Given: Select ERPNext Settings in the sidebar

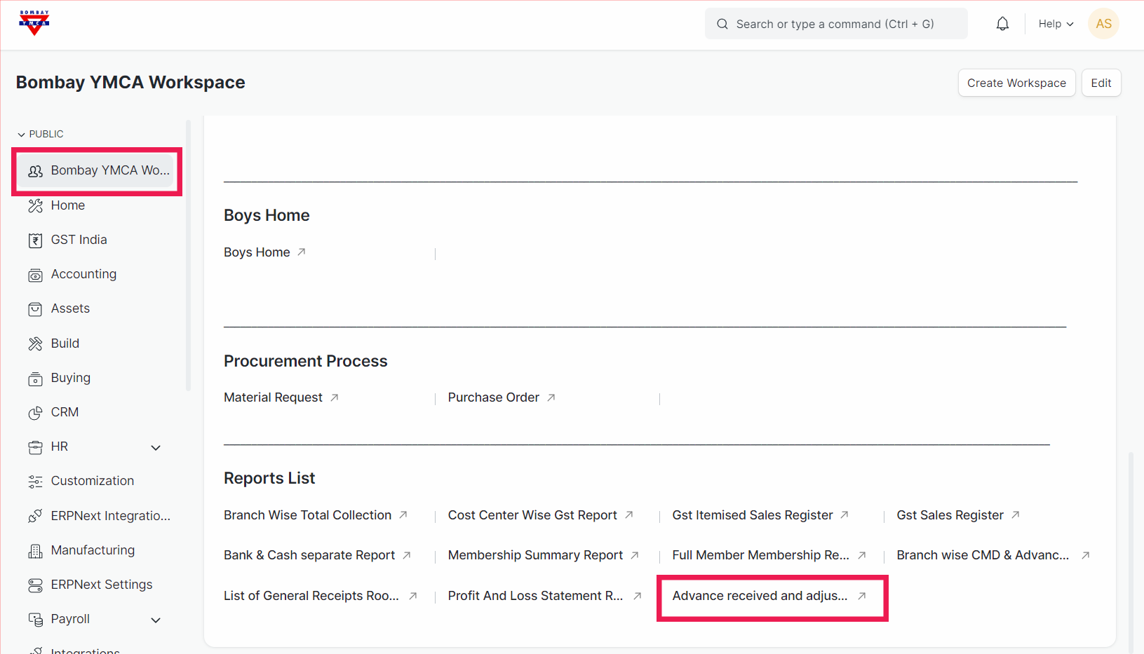Looking at the screenshot, I should pyautogui.click(x=101, y=585).
